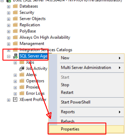Click the PolyBase folder icon
This screenshot has height=135, width=129.
tap(15, 31)
